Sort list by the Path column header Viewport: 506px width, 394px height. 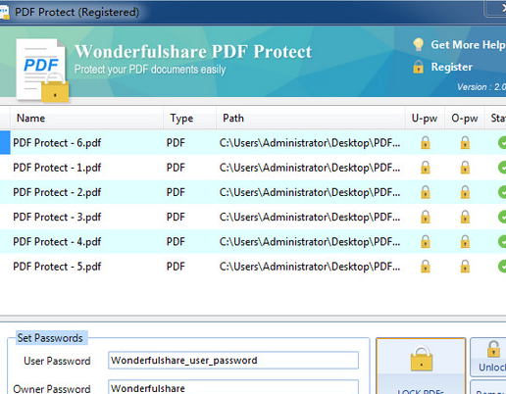311,118
